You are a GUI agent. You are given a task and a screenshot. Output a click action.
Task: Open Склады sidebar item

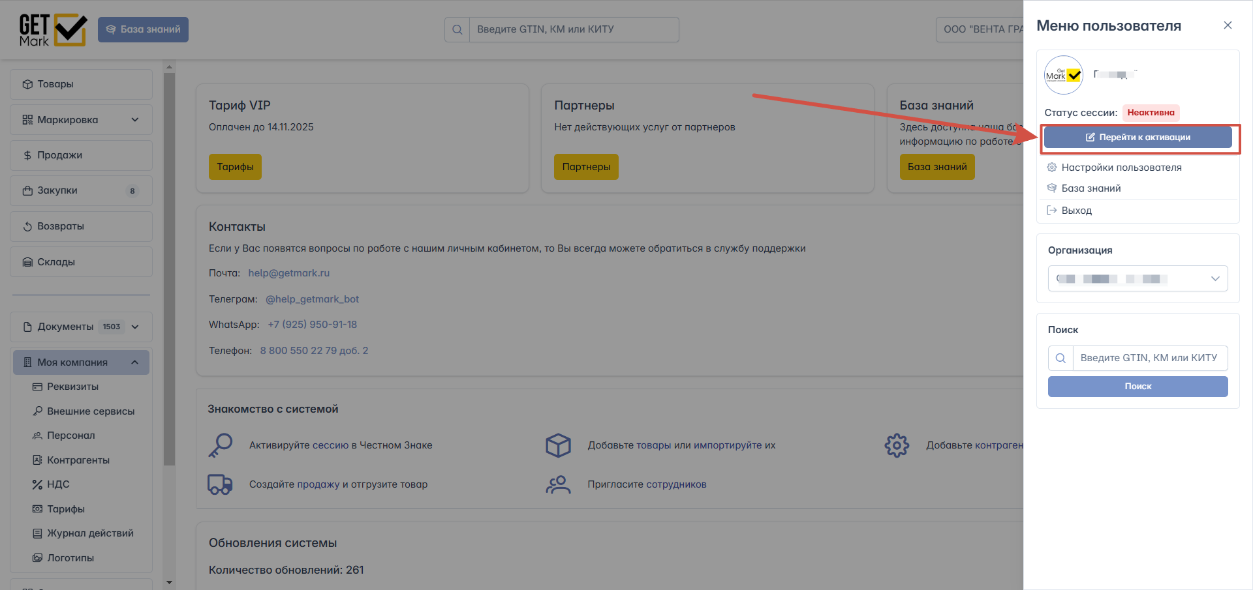[x=81, y=262]
